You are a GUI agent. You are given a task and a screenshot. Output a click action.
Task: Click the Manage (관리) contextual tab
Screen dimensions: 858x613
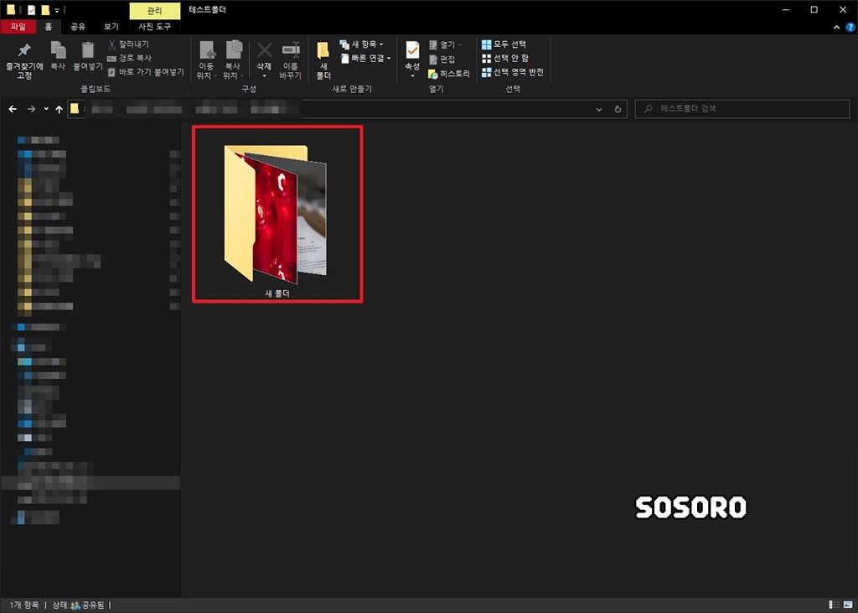pyautogui.click(x=155, y=10)
